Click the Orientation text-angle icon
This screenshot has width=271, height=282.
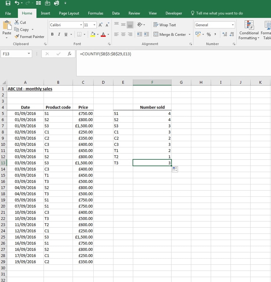pos(140,25)
